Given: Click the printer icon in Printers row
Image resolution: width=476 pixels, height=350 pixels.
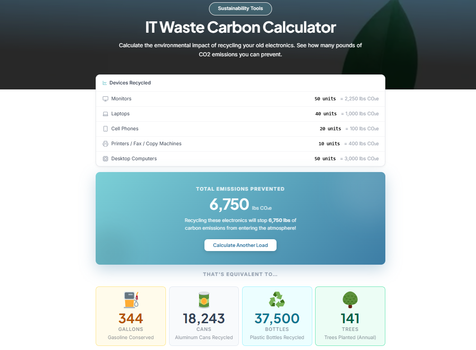Looking at the screenshot, I should click(x=105, y=144).
